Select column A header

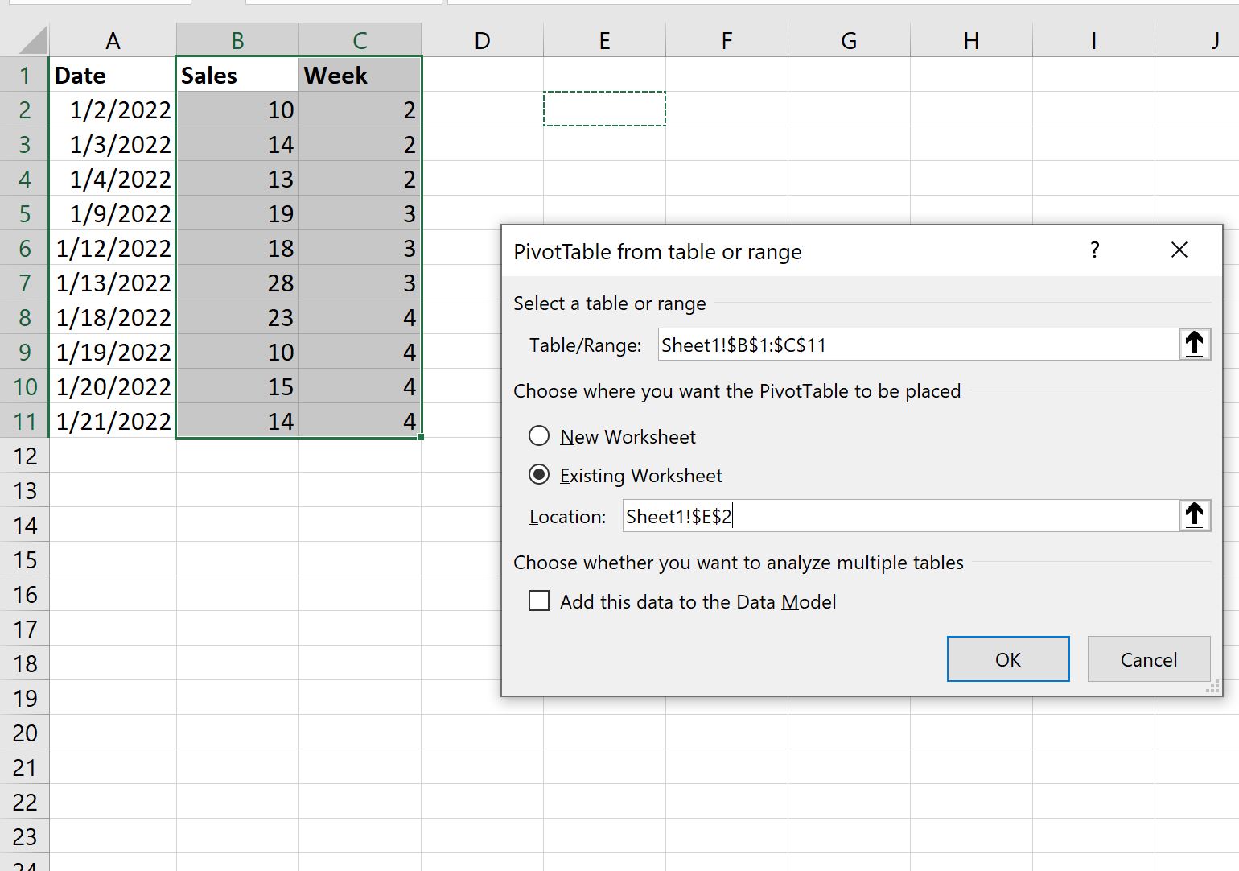point(112,39)
